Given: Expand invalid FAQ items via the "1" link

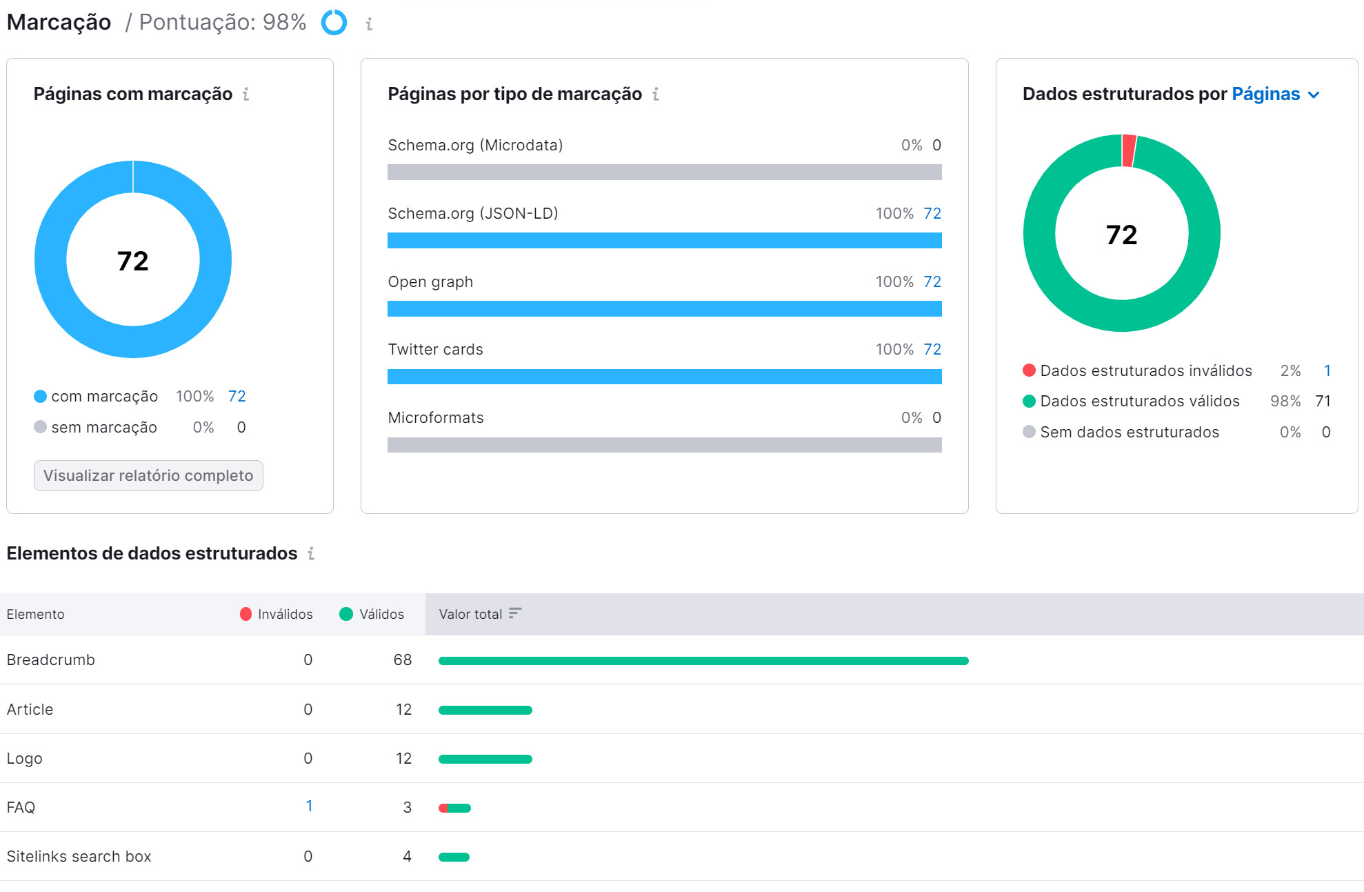Looking at the screenshot, I should click(x=308, y=806).
